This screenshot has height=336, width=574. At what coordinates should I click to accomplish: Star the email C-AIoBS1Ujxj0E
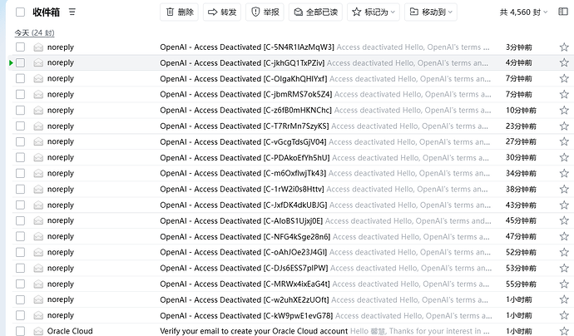point(564,220)
